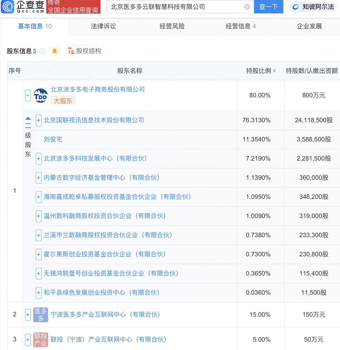Click the 联投产业 logo thumbnail

pyautogui.click(x=41, y=340)
